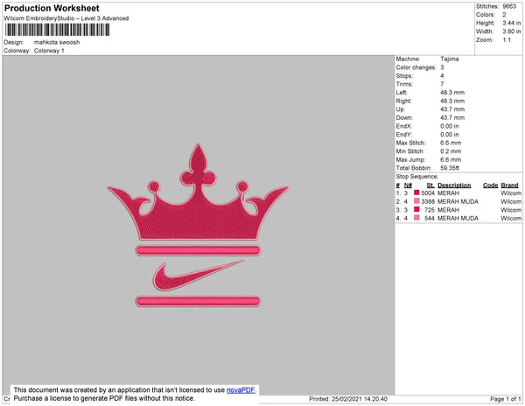
Task: Click the 'St.' column header
Action: pos(430,185)
